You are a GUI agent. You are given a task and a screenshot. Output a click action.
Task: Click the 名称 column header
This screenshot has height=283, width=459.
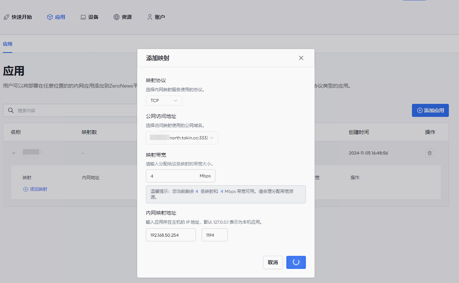coord(16,132)
